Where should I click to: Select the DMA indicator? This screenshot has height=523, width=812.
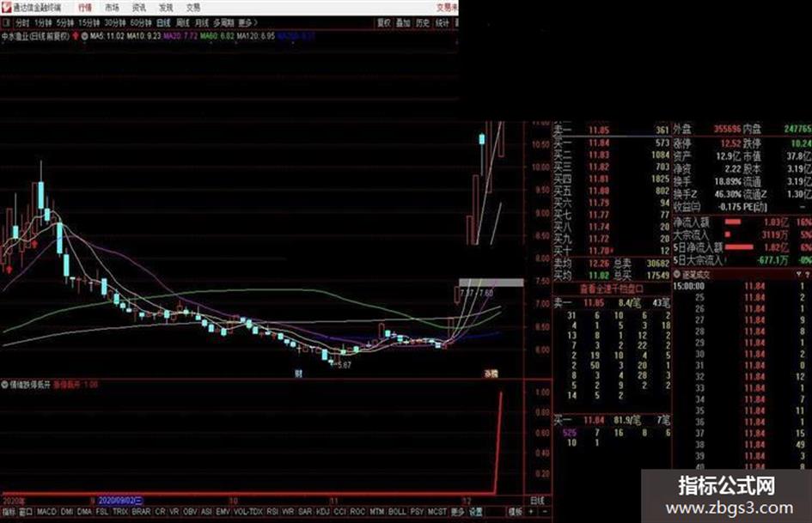pyautogui.click(x=84, y=512)
